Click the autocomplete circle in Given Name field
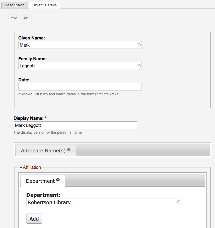 pyautogui.click(x=139, y=45)
